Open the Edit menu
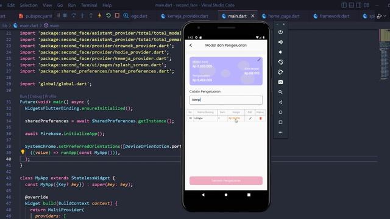The image size is (390, 219). click(x=11, y=5)
